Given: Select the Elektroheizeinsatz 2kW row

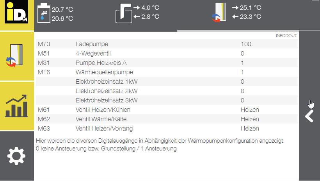Looking at the screenshot, I should 167,91.
